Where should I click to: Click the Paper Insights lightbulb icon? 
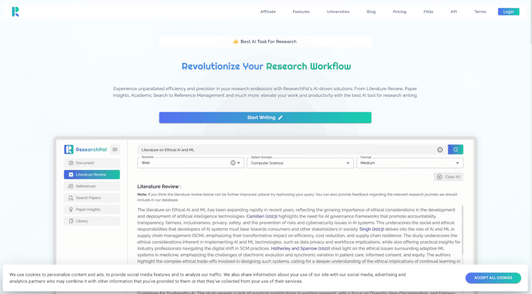point(71,209)
